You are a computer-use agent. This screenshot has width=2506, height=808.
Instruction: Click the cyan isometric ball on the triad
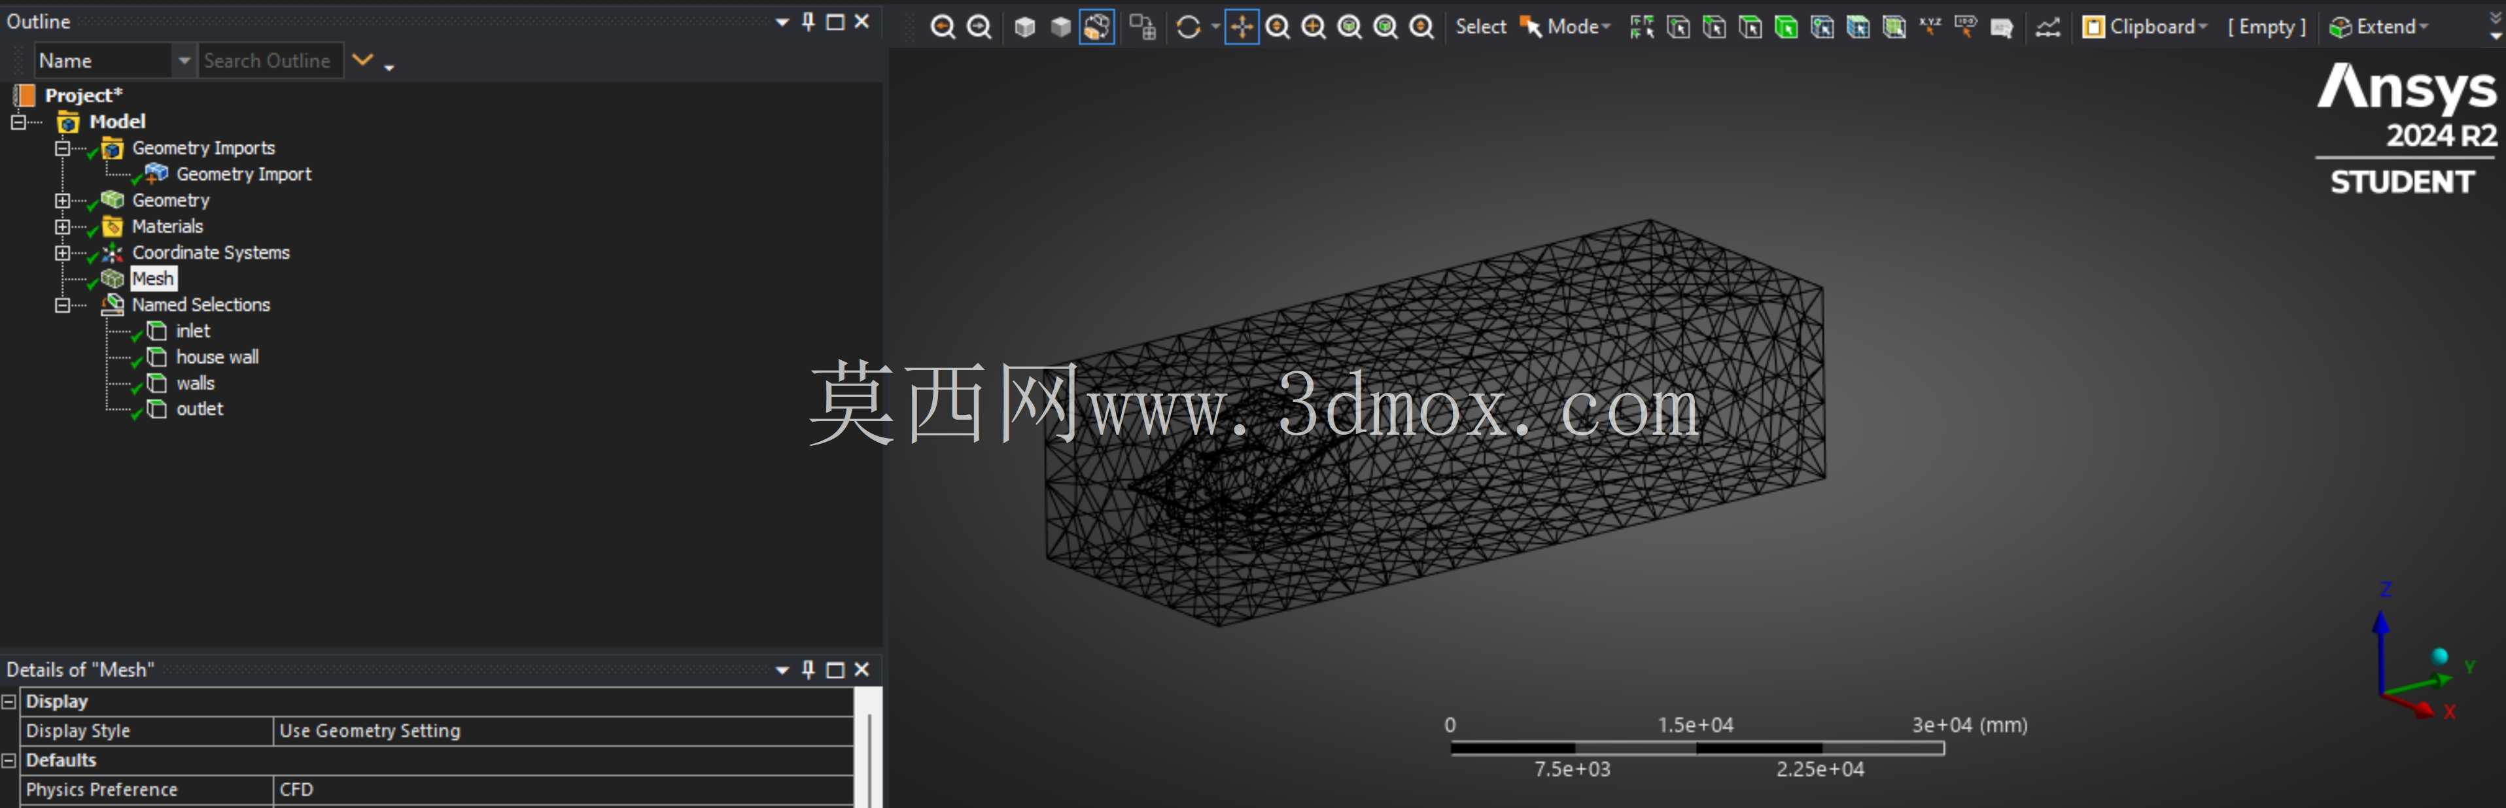click(2440, 656)
